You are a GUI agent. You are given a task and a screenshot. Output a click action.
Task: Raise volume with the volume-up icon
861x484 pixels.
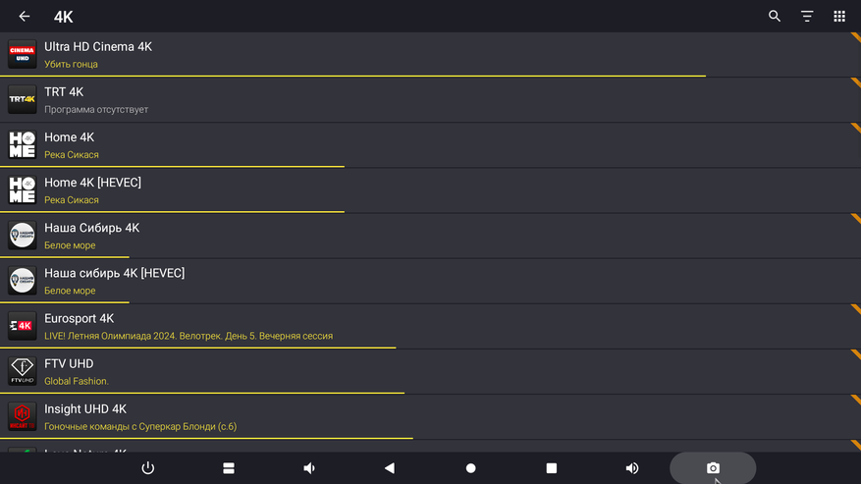[632, 468]
